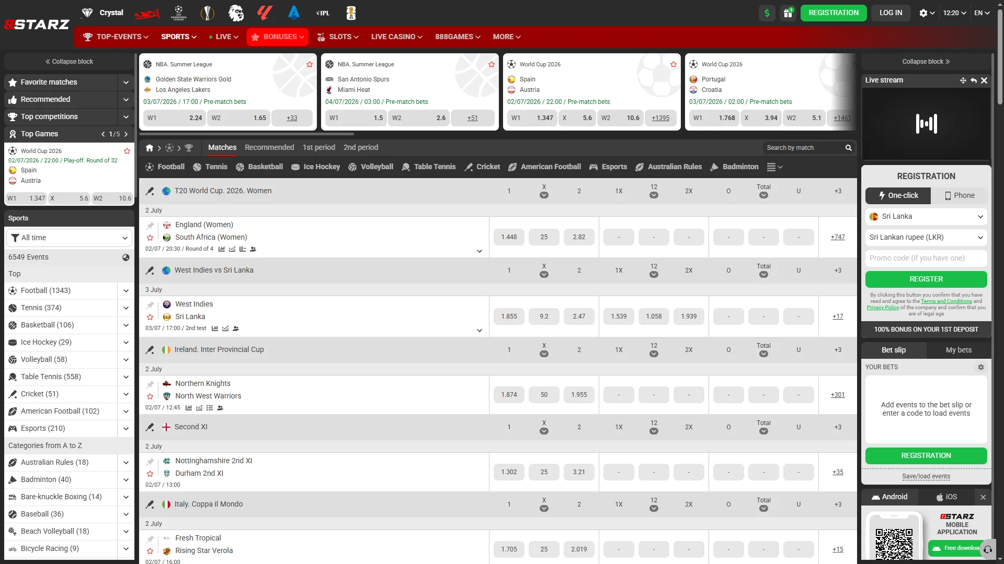Viewport: 1004px width, 564px height.
Task: Expand the Recommended sidebar section
Action: 126,100
